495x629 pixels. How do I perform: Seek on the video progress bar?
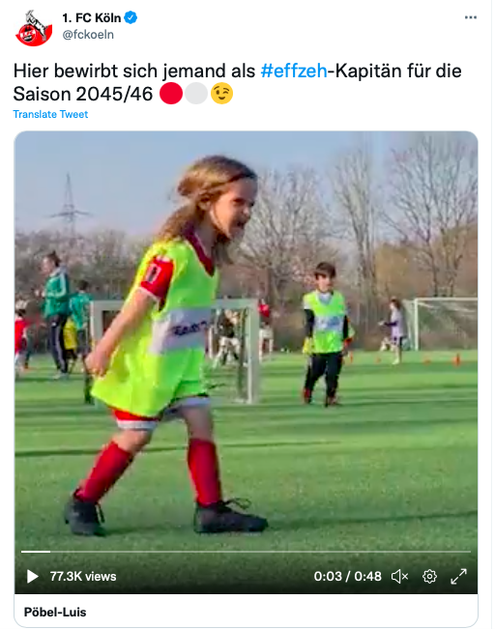coord(246,552)
